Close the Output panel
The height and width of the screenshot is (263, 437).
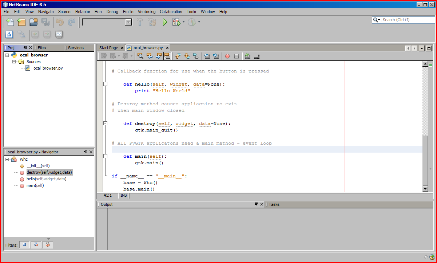point(261,204)
